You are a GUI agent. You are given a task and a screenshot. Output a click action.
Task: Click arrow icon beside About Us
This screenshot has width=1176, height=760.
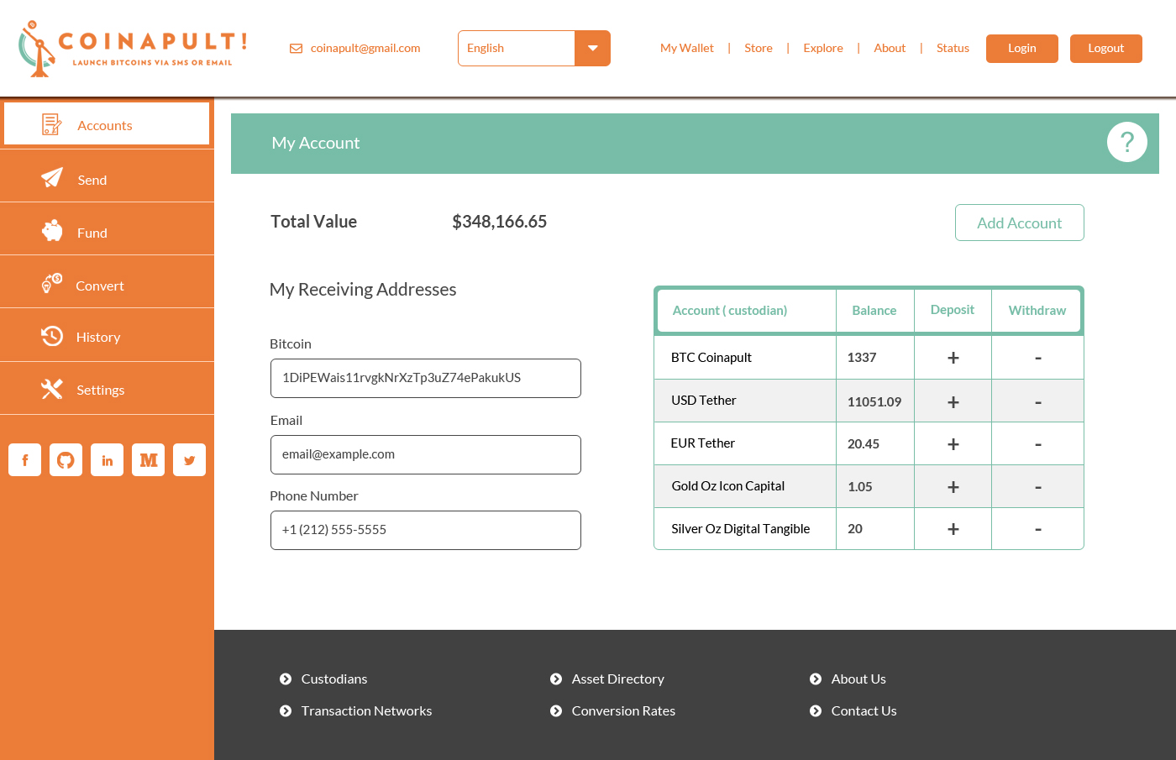[x=816, y=679]
